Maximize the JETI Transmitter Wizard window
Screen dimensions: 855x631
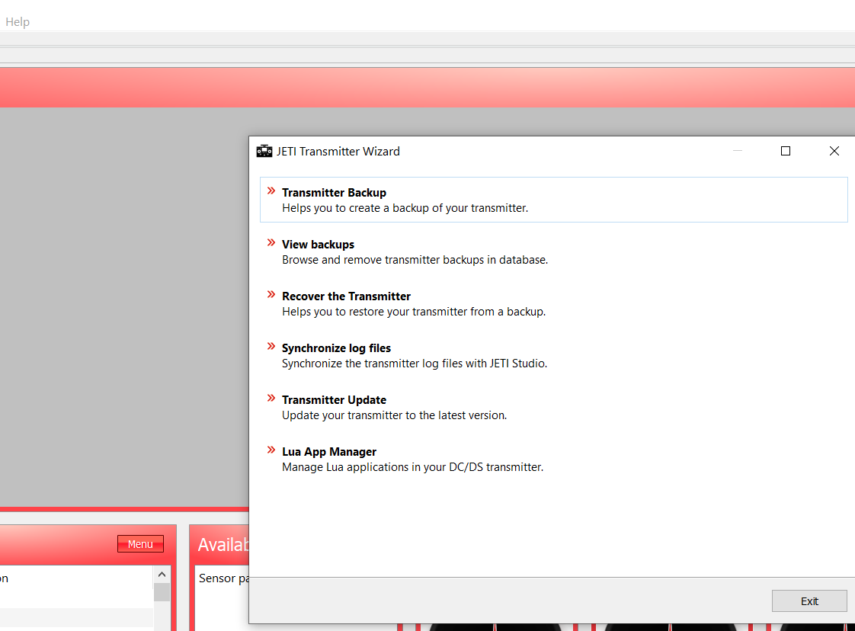pos(785,151)
